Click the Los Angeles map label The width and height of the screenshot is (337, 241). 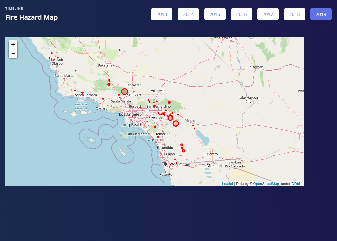point(130,114)
